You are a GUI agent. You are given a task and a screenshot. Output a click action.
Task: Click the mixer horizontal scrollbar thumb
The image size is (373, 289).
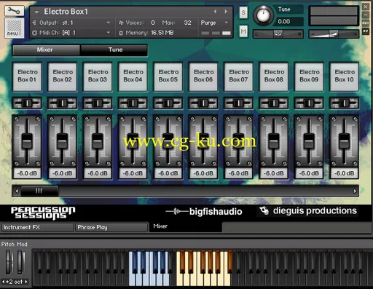click(39, 191)
